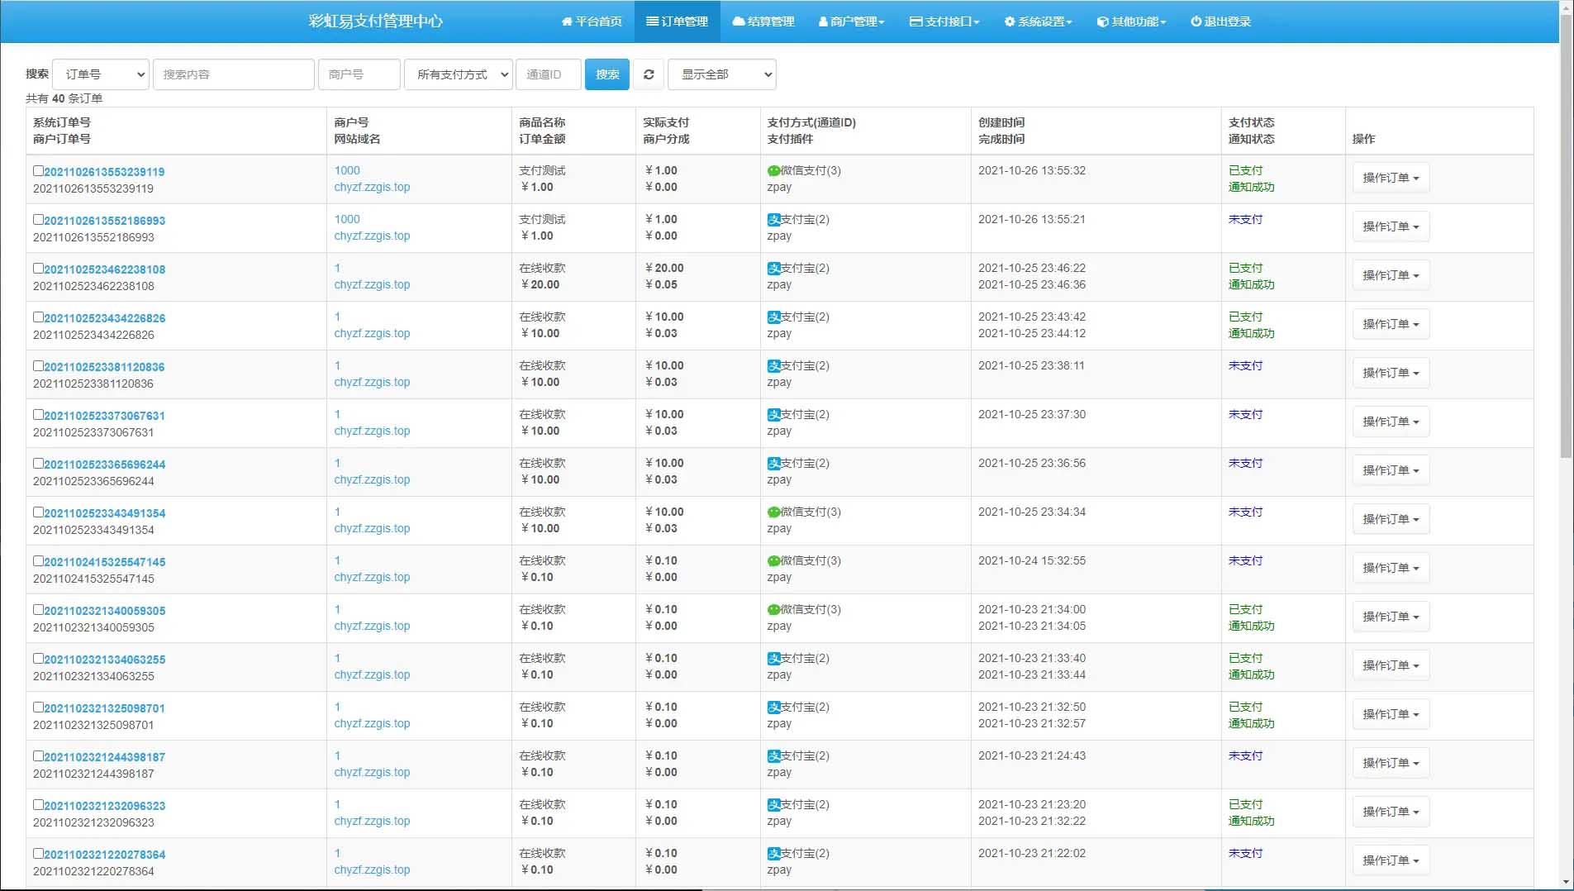Open the 订单号 search type dropdown

pyautogui.click(x=101, y=74)
